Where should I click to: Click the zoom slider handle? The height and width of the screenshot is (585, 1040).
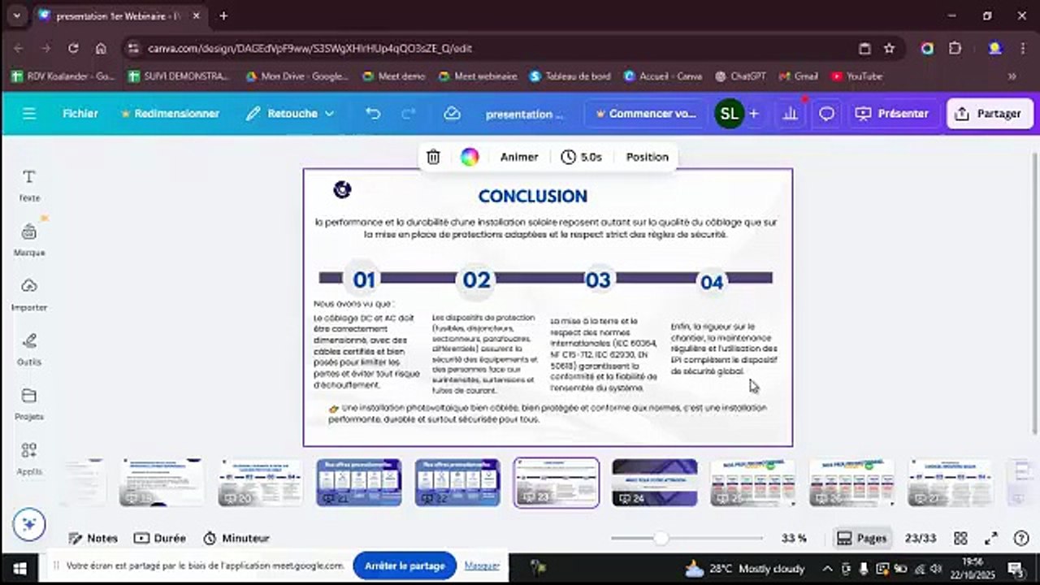tap(661, 538)
